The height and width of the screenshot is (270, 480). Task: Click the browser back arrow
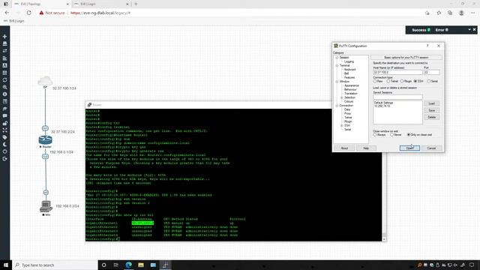[x=7, y=13]
